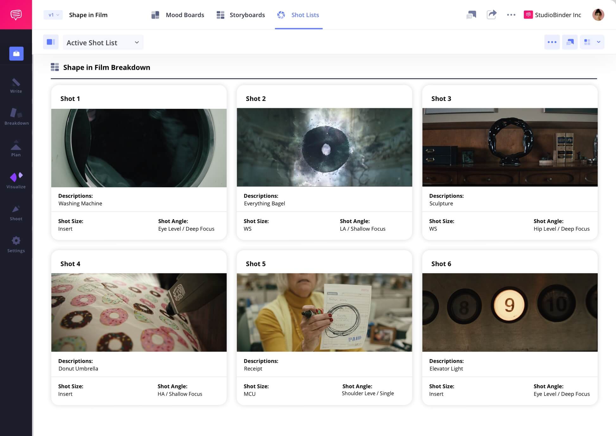Open the user profile avatar
This screenshot has height=436, width=616.
click(x=597, y=15)
